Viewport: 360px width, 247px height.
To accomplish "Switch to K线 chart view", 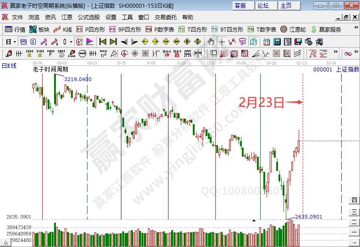I will pos(62,29).
